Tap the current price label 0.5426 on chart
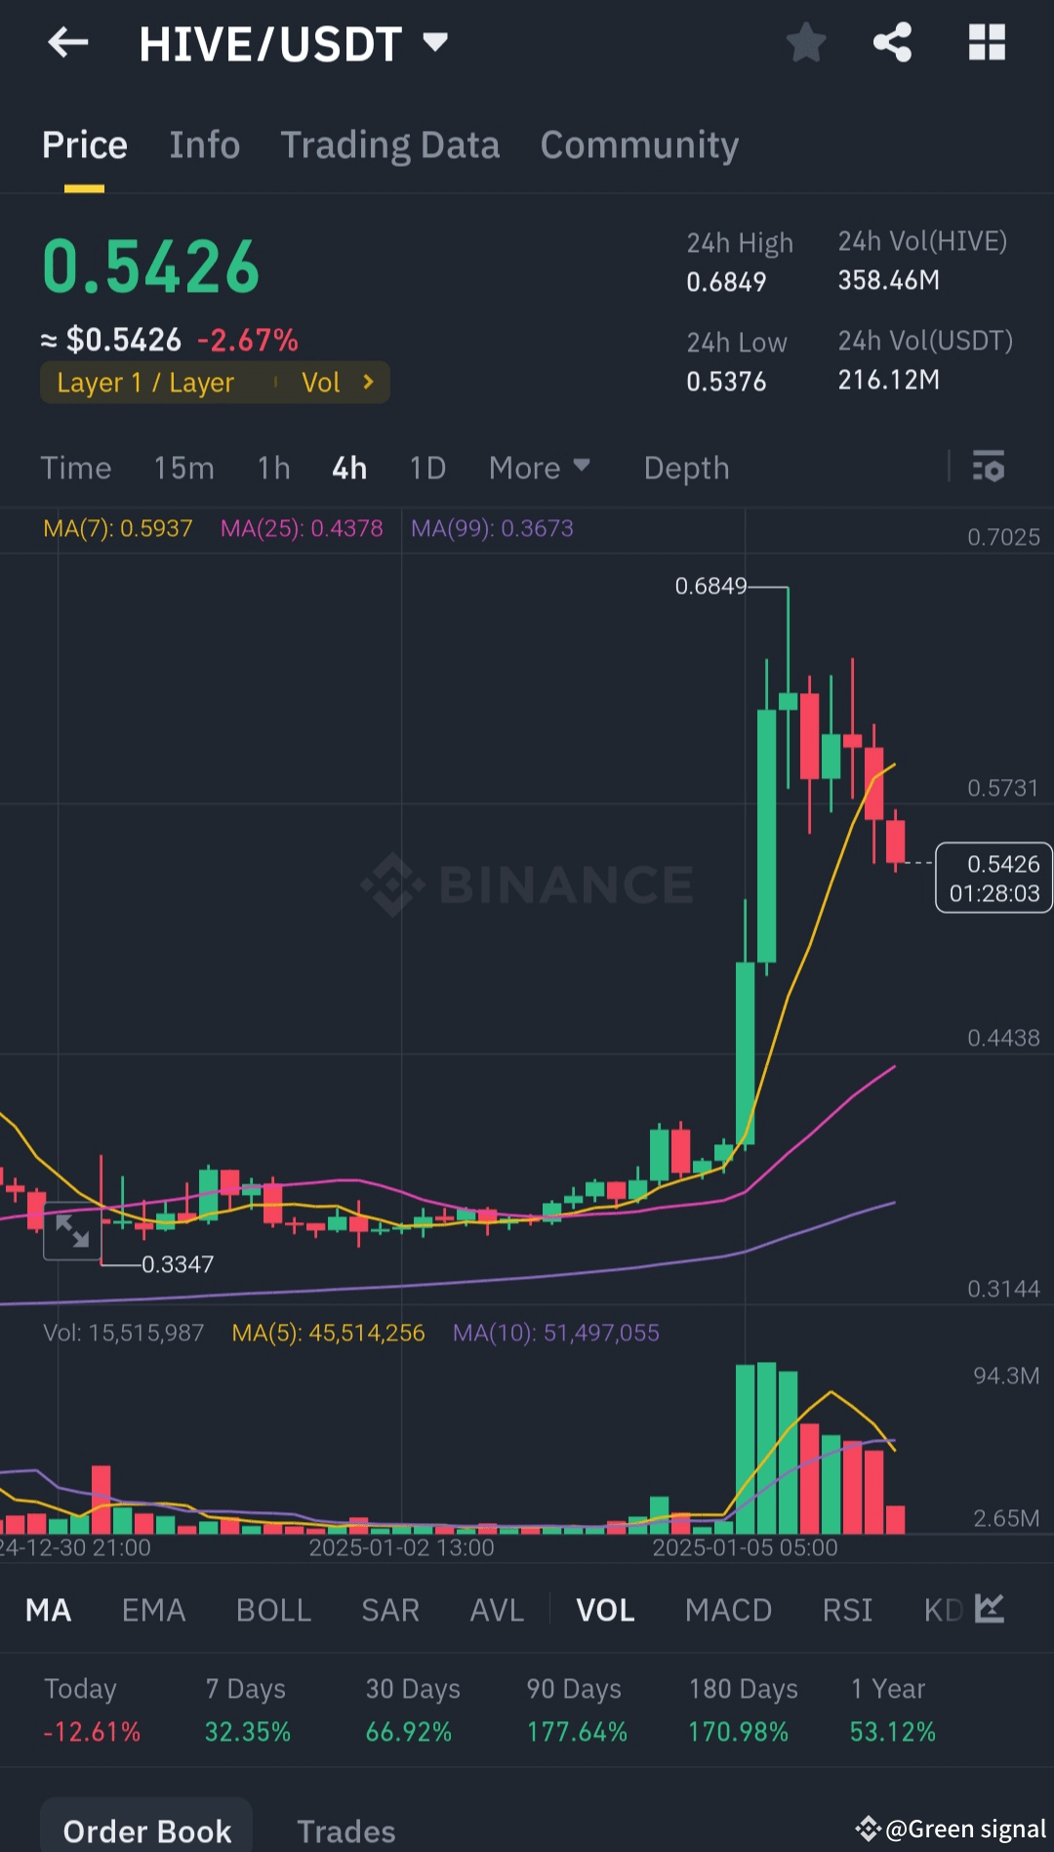 click(x=993, y=878)
